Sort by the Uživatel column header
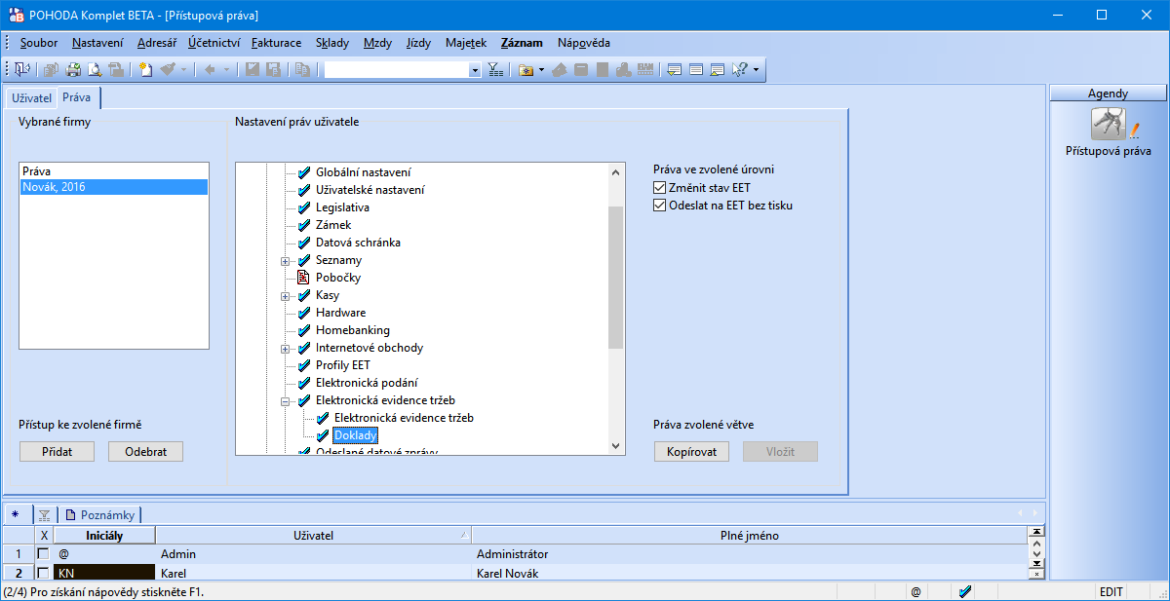 [x=313, y=535]
